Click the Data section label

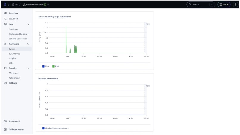pyautogui.click(x=11, y=24)
